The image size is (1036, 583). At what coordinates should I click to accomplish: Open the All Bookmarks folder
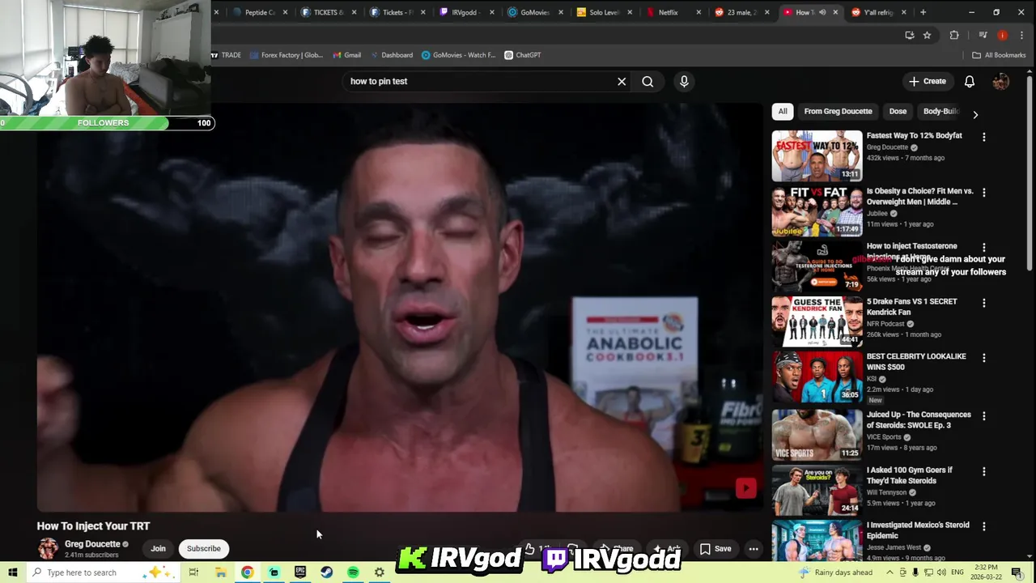point(999,55)
